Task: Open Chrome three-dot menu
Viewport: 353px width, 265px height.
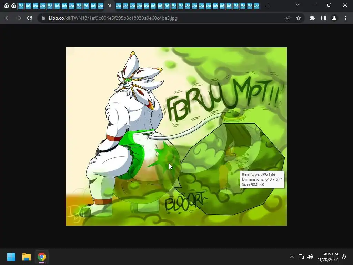Action: [x=345, y=18]
